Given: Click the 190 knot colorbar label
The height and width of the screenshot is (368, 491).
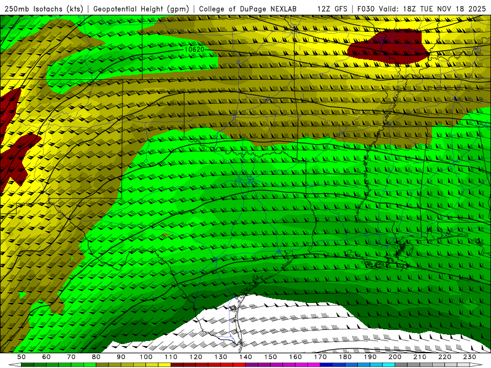Looking at the screenshot, I should pyautogui.click(x=371, y=357).
